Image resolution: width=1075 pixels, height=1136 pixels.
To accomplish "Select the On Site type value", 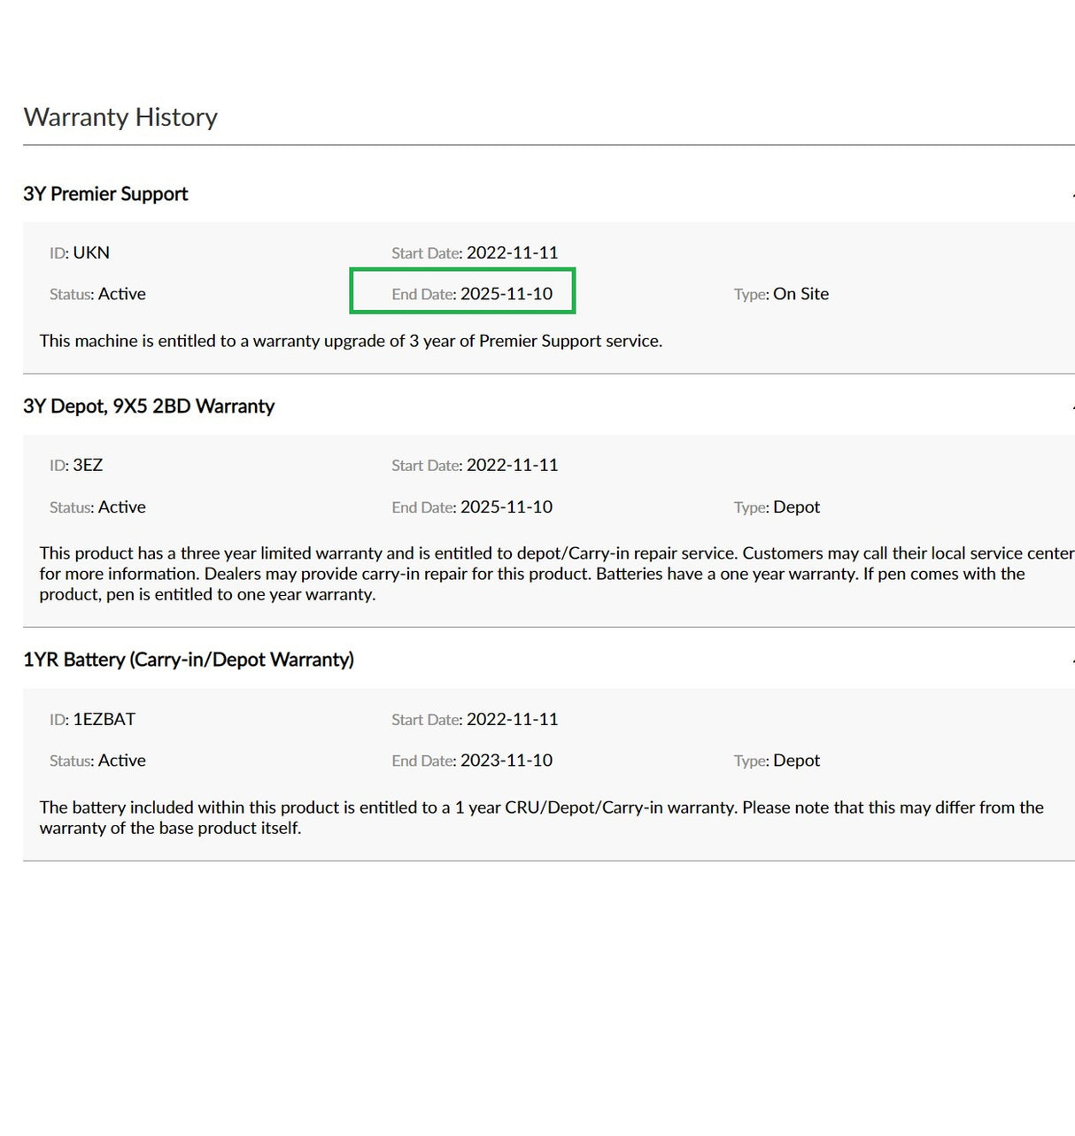I will [800, 294].
